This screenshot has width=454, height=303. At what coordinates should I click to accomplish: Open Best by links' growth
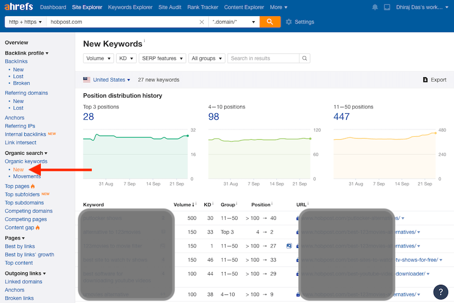[x=30, y=255]
